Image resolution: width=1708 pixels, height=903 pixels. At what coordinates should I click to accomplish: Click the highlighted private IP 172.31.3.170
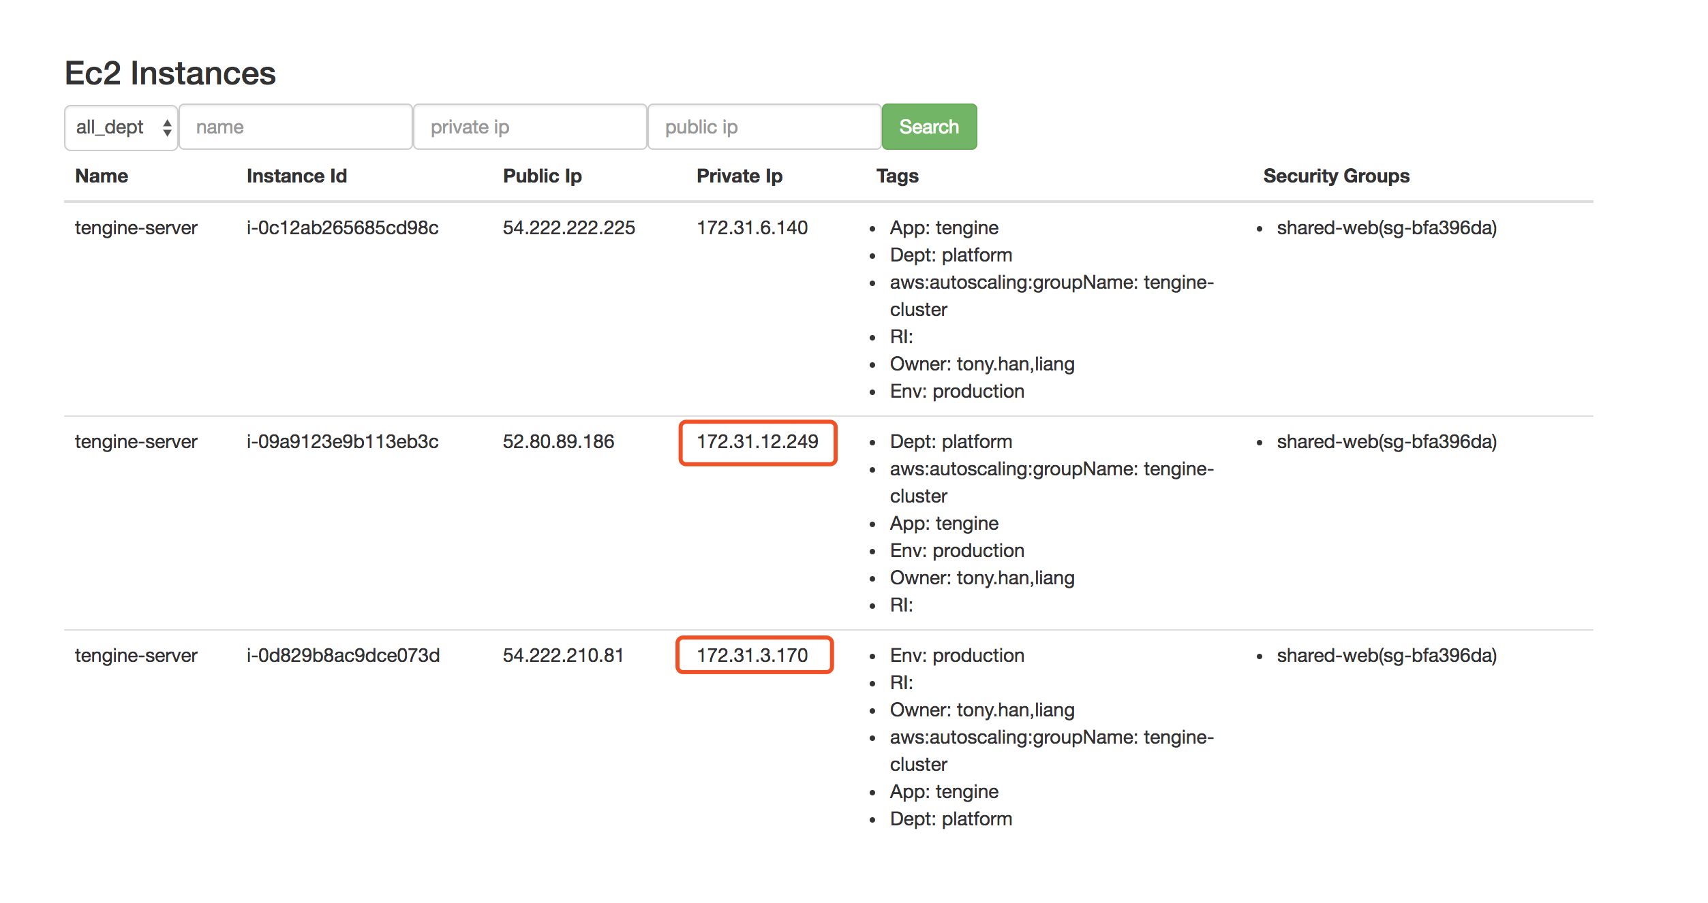click(752, 656)
